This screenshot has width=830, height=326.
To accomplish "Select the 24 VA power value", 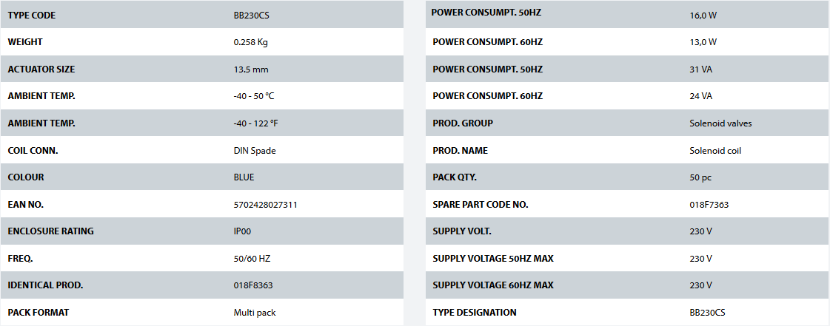I will tap(700, 96).
